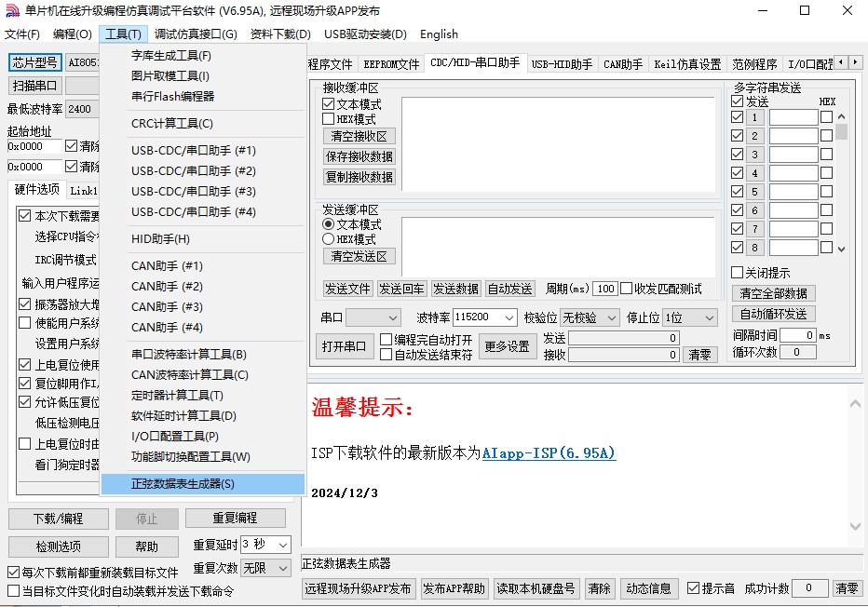The image size is (868, 607).
Task: Open the AIapp-ISP(6.95A) link
Action: tap(549, 453)
